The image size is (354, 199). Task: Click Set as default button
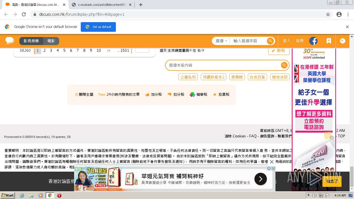click(98, 27)
